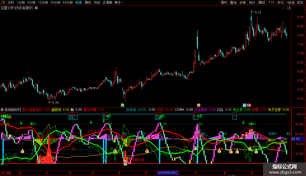Expand the 股朋指标网 indicator dropdown
This screenshot has width=306, height=176.
click(x=2, y=110)
